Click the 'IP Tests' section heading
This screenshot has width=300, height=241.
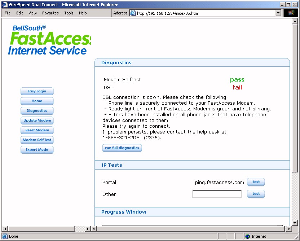(112, 165)
